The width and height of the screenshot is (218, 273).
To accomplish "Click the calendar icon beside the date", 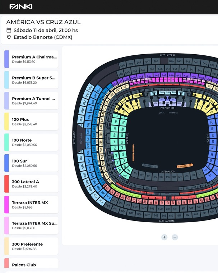I will pyautogui.click(x=9, y=30).
